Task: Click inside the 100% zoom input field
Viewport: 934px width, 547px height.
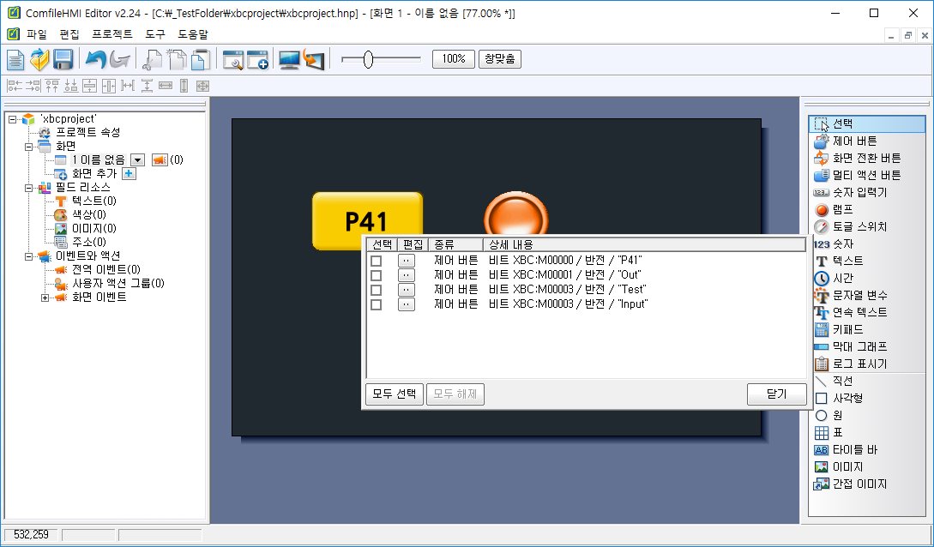Action: 453,58
